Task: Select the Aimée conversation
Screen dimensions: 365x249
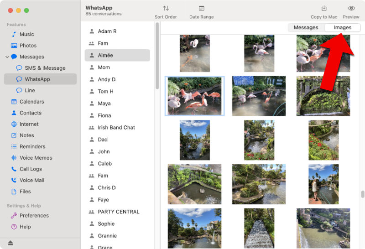Action: [x=117, y=55]
